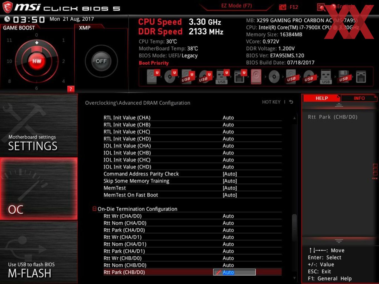Open the OC overclocking section

point(39,189)
